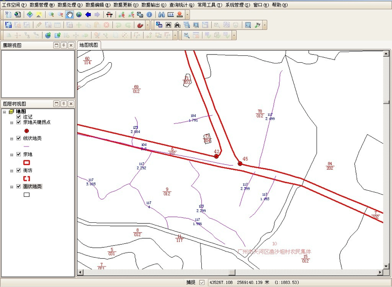Click the XY coordinate locate icon
Image resolution: width=392 pixels, height=287 pixels.
tap(171, 14)
